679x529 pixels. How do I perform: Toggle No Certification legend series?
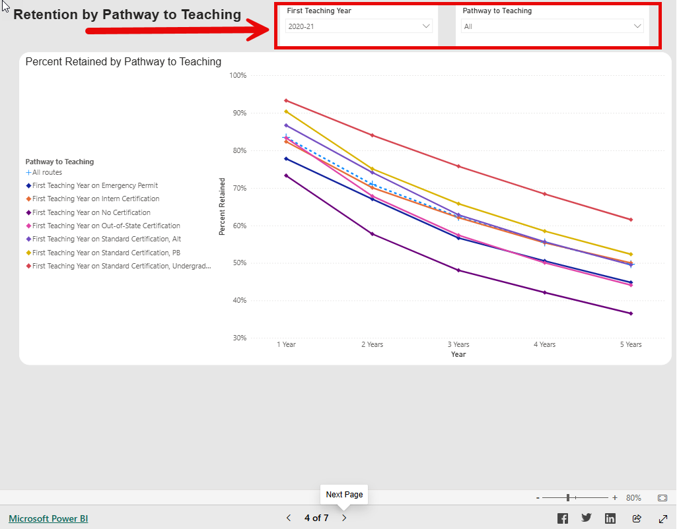91,212
